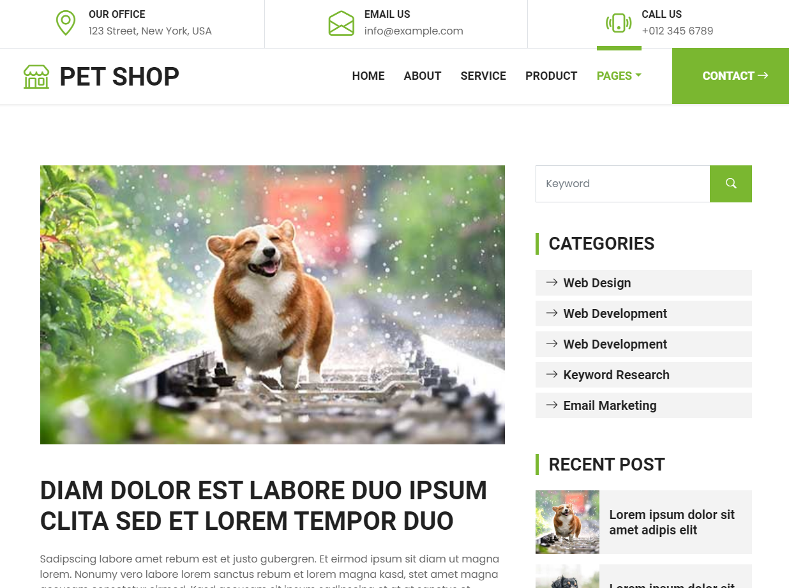
Task: Focus the Keyword search input field
Action: [622, 184]
